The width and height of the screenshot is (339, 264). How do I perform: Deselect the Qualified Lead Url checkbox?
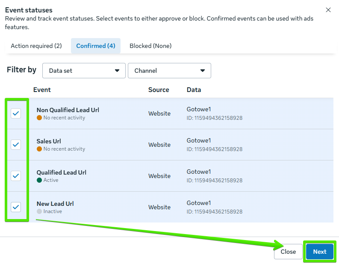coord(16,176)
